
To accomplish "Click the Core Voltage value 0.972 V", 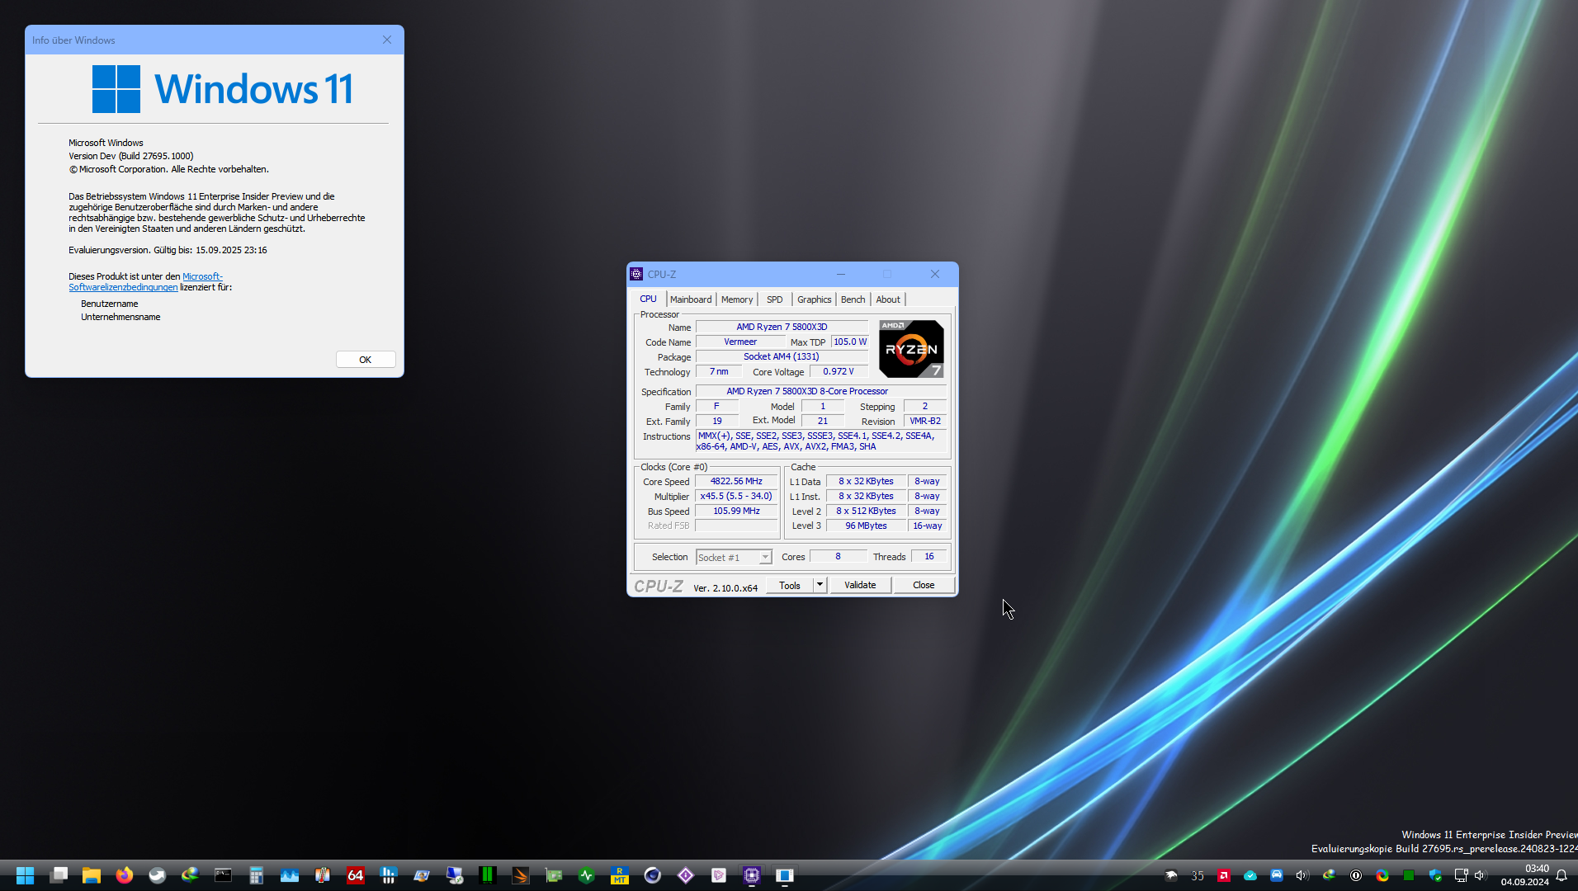I will (x=839, y=371).
